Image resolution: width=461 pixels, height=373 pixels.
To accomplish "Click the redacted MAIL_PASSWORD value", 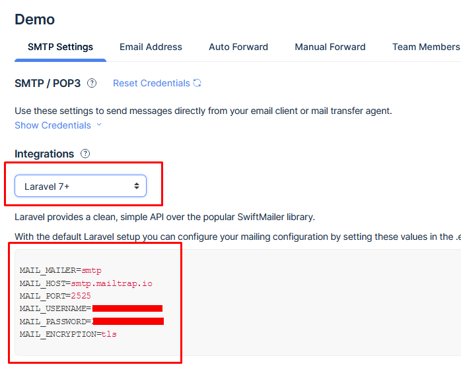I will point(128,322).
